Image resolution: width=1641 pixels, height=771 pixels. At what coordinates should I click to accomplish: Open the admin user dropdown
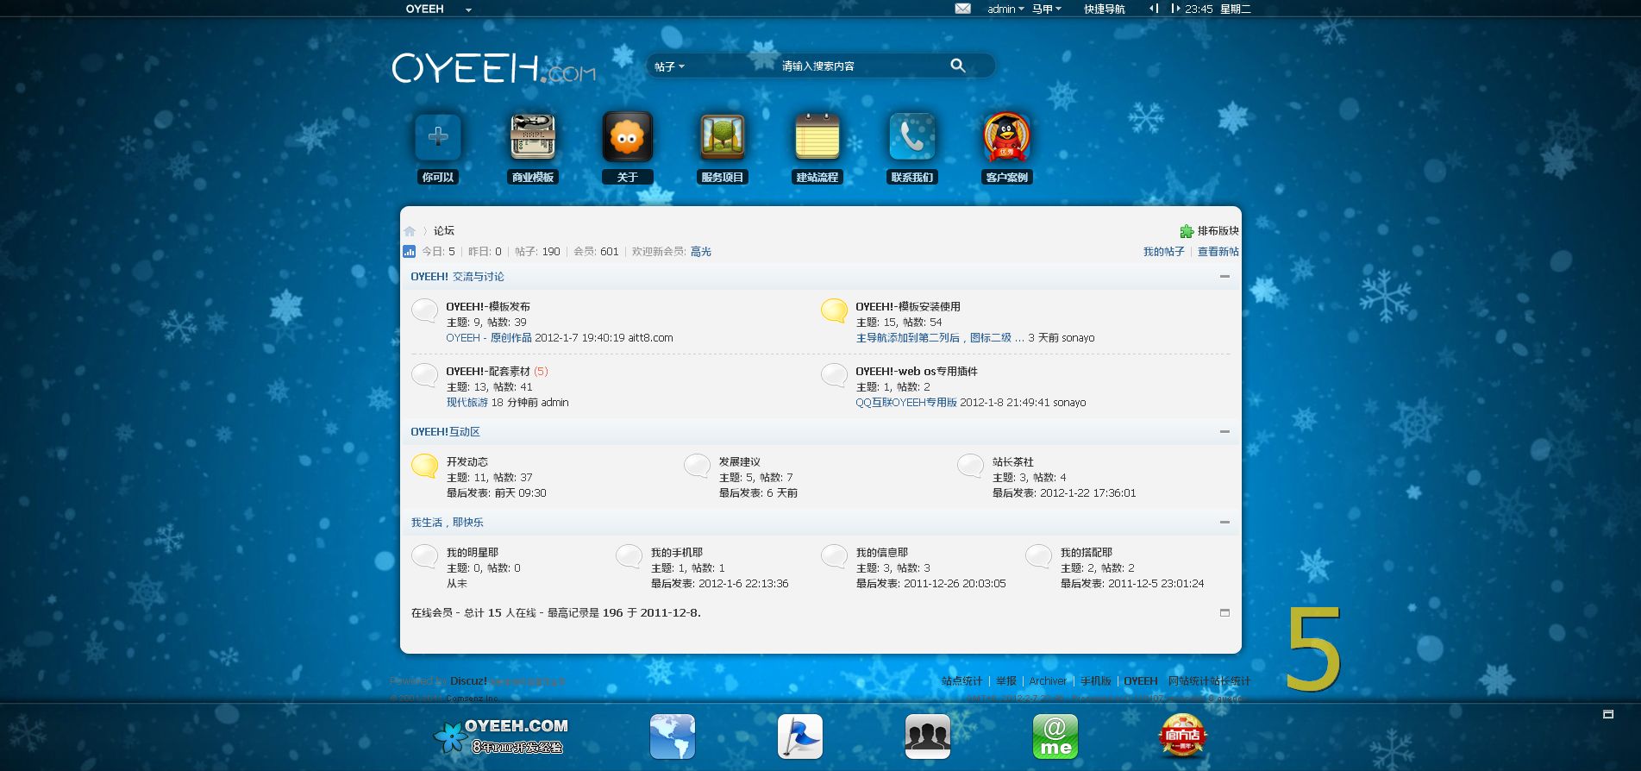tap(1005, 9)
